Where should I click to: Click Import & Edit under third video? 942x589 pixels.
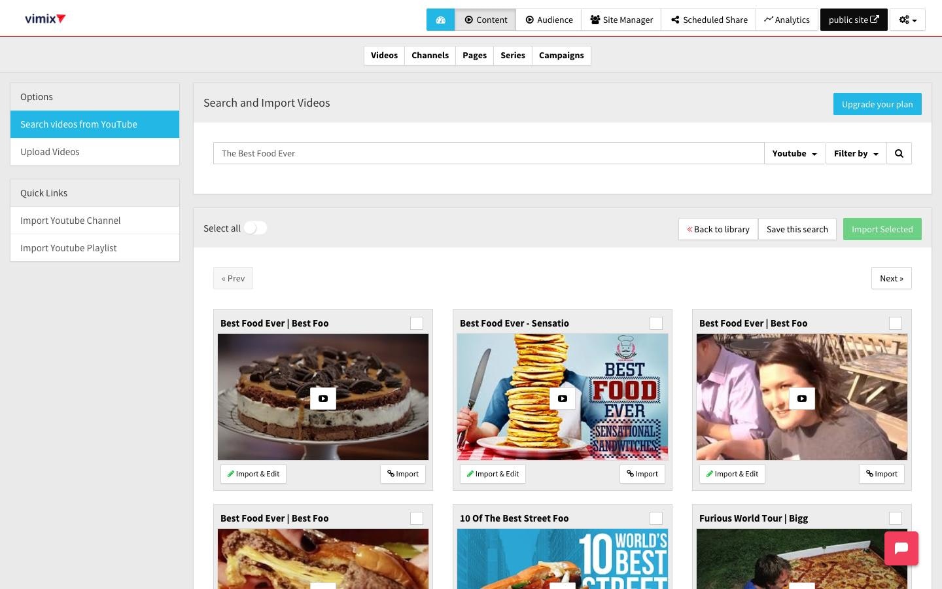(732, 474)
